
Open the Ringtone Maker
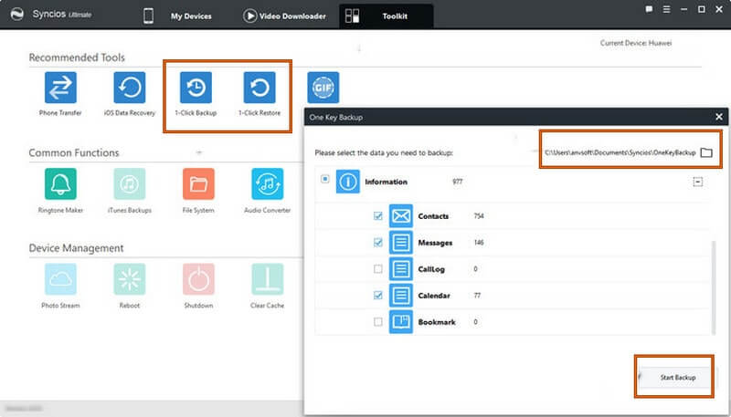(x=60, y=183)
